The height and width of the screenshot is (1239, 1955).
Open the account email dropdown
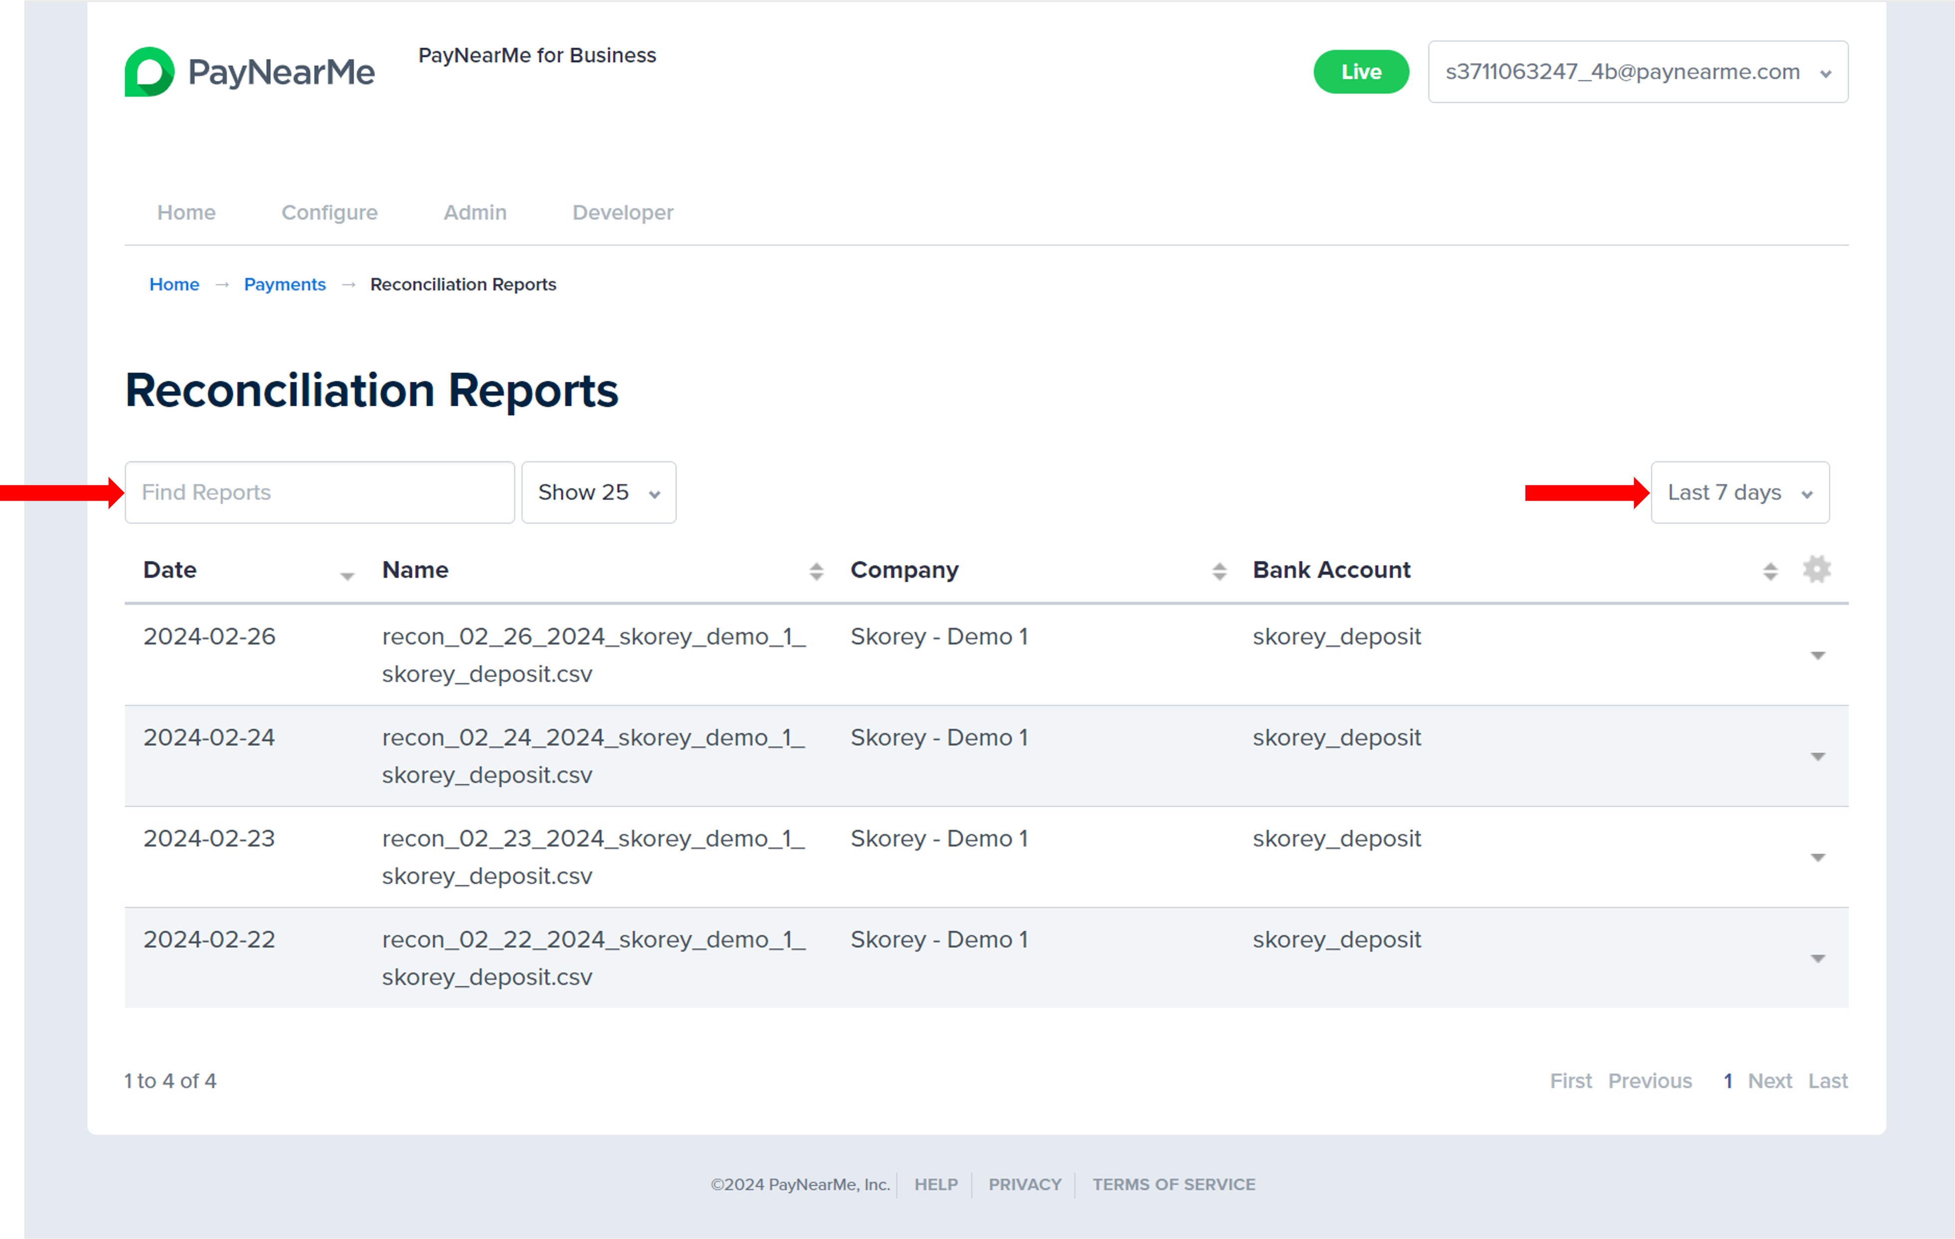pyautogui.click(x=1637, y=72)
